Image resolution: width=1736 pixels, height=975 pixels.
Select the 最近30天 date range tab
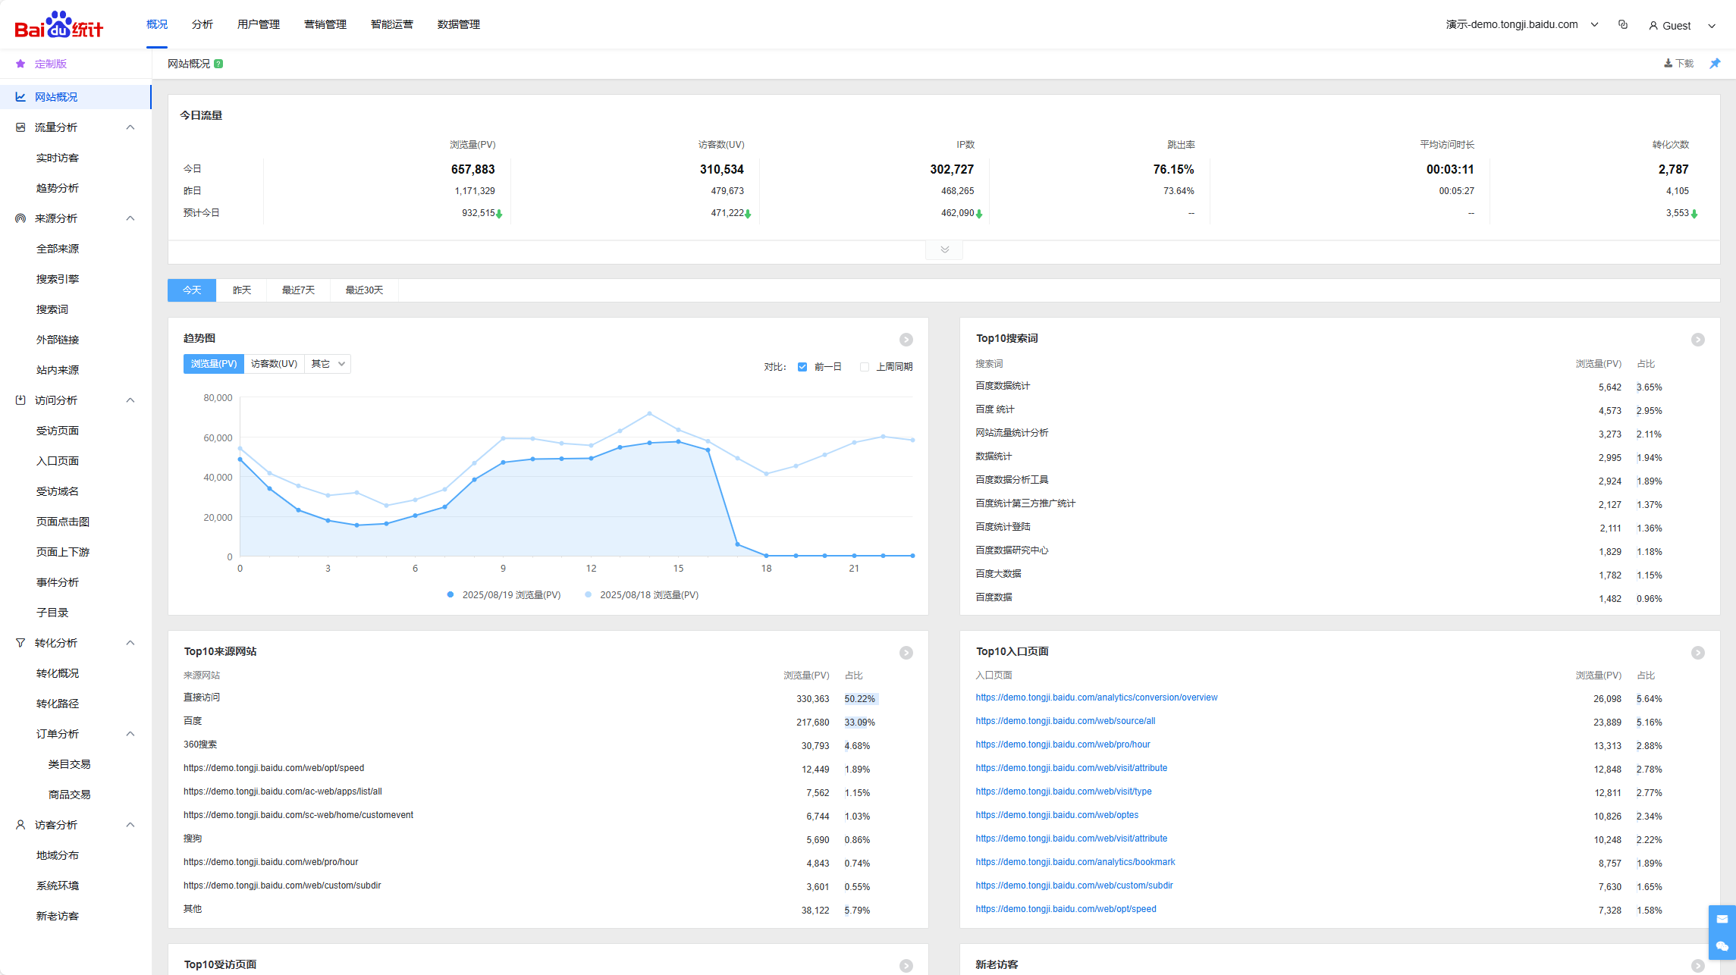tap(365, 290)
